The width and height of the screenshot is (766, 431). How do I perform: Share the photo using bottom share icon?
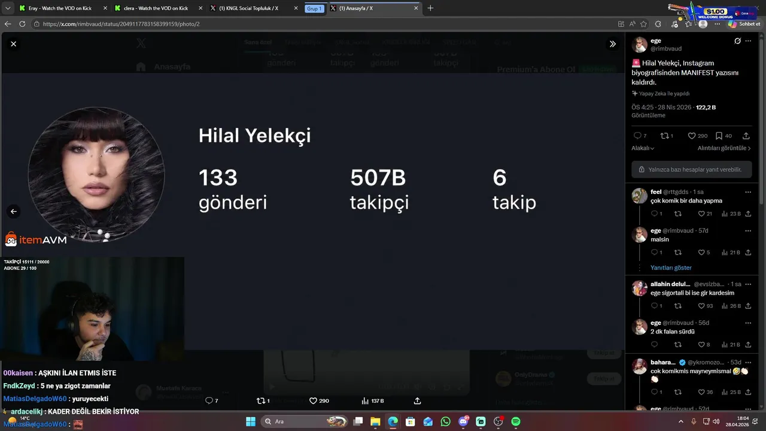coord(417,400)
